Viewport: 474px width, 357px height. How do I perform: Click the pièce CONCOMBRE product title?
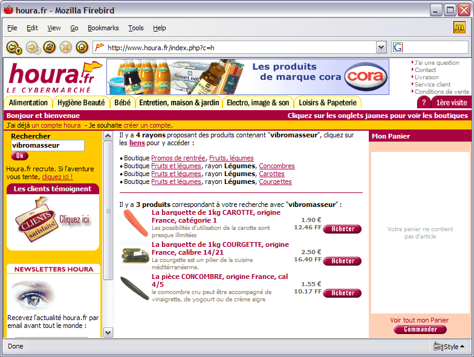220,281
